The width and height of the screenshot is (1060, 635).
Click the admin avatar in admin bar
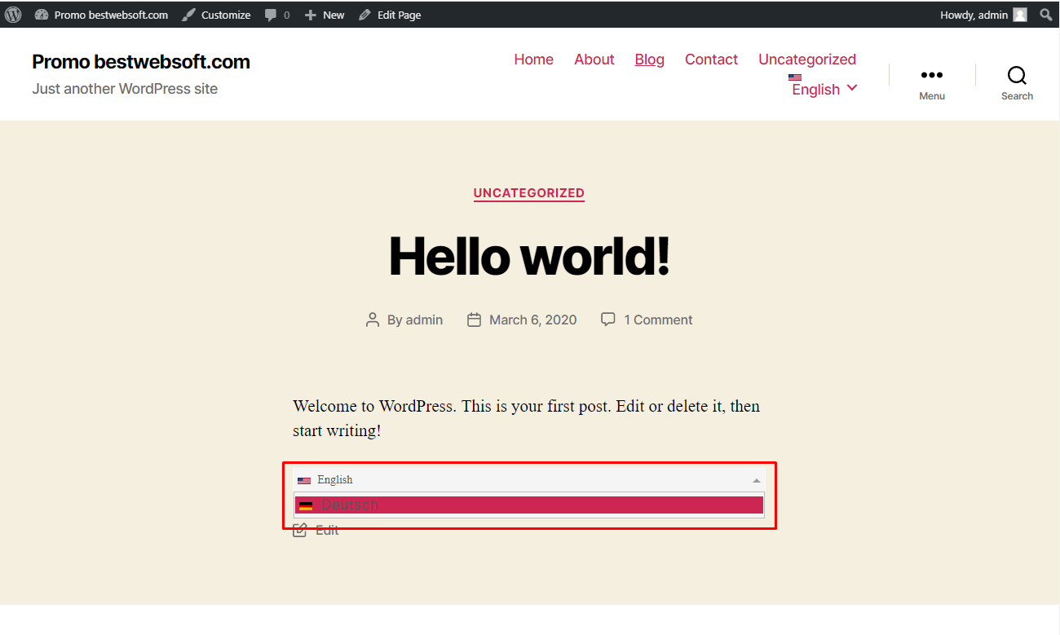pyautogui.click(x=1020, y=15)
